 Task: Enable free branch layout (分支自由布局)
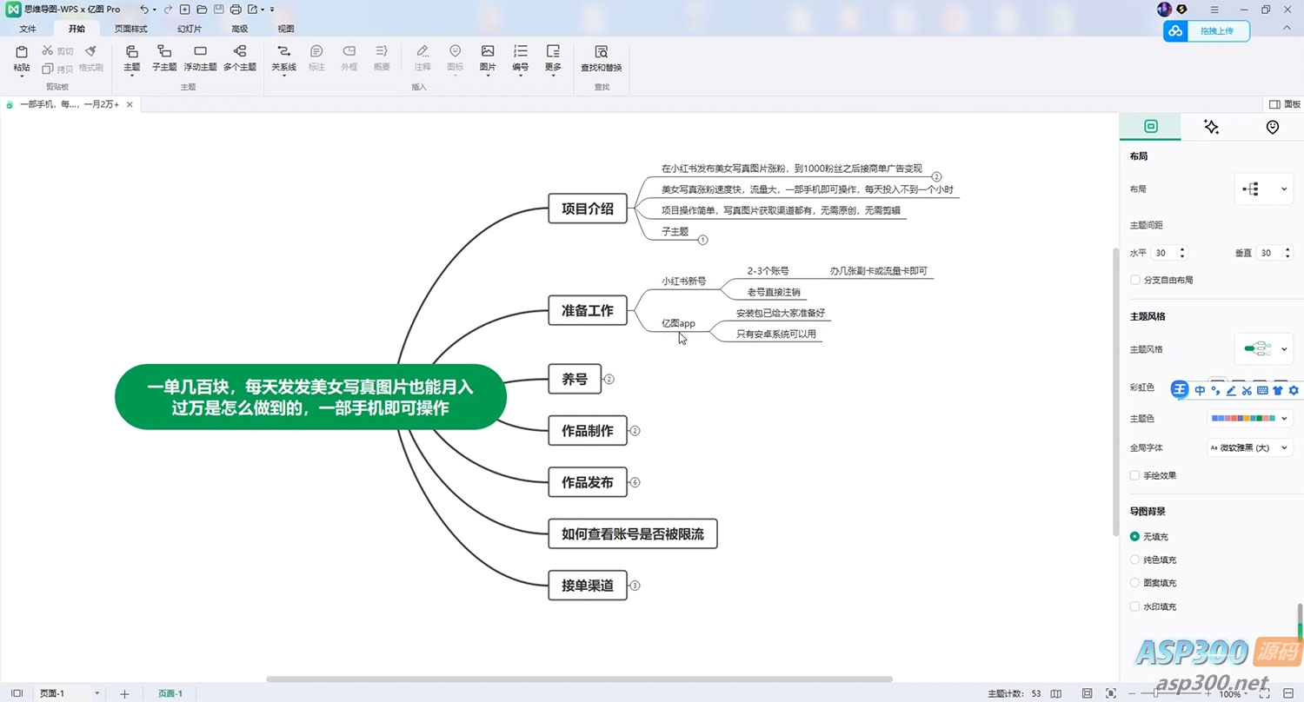click(x=1135, y=281)
